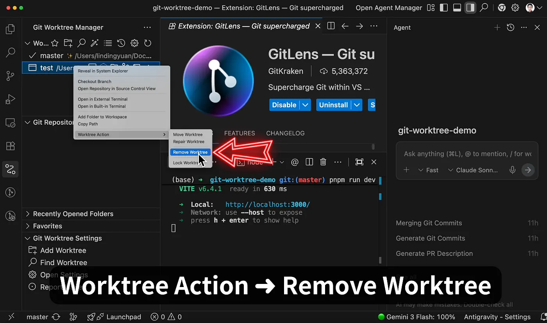Open new terminal profile dropdown chevron
The width and height of the screenshot is (547, 323).
(x=281, y=162)
